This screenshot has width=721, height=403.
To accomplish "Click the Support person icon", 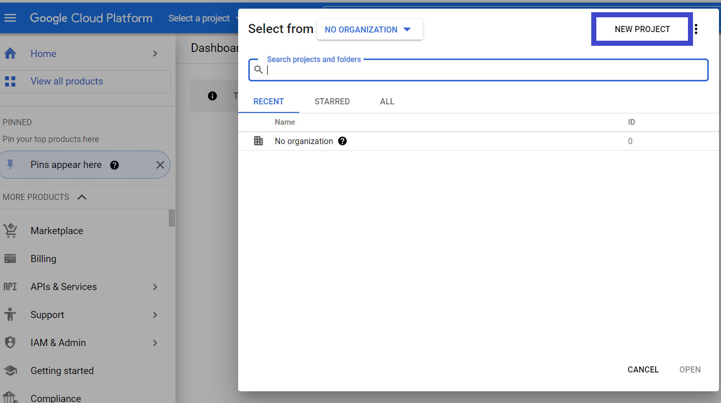I will pyautogui.click(x=10, y=314).
